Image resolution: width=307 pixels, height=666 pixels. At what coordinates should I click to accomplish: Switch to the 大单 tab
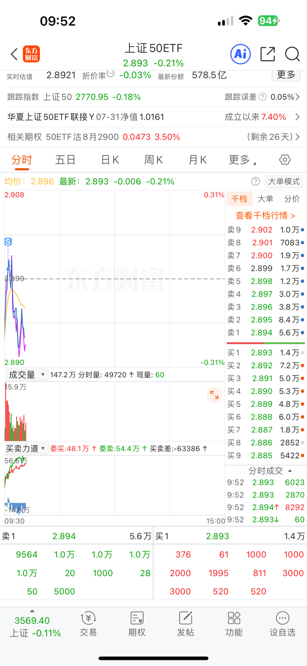(x=265, y=199)
